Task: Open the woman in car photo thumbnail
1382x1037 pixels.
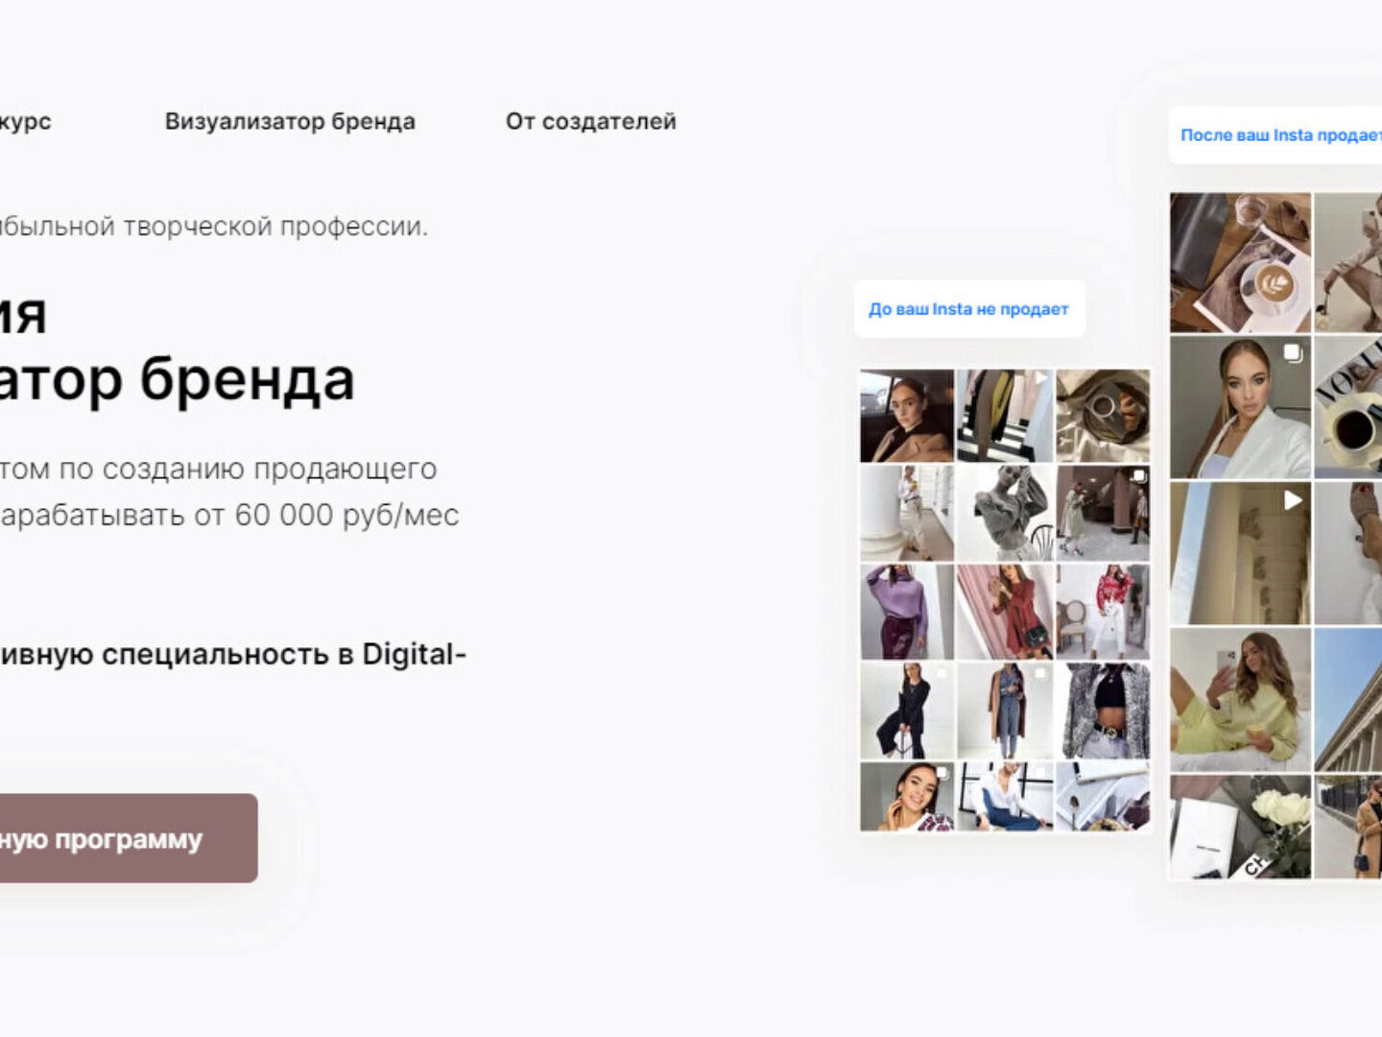Action: [907, 416]
